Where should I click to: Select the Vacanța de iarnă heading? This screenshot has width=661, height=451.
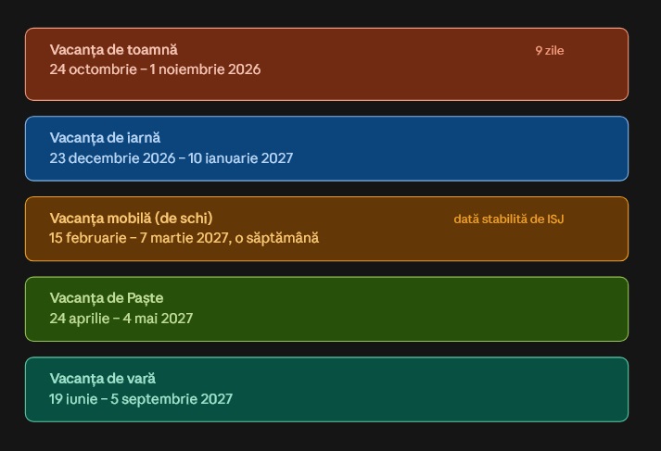(x=105, y=138)
